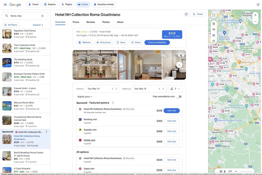Move check-out date one day earlier
The image size is (262, 175).
pos(159,89)
